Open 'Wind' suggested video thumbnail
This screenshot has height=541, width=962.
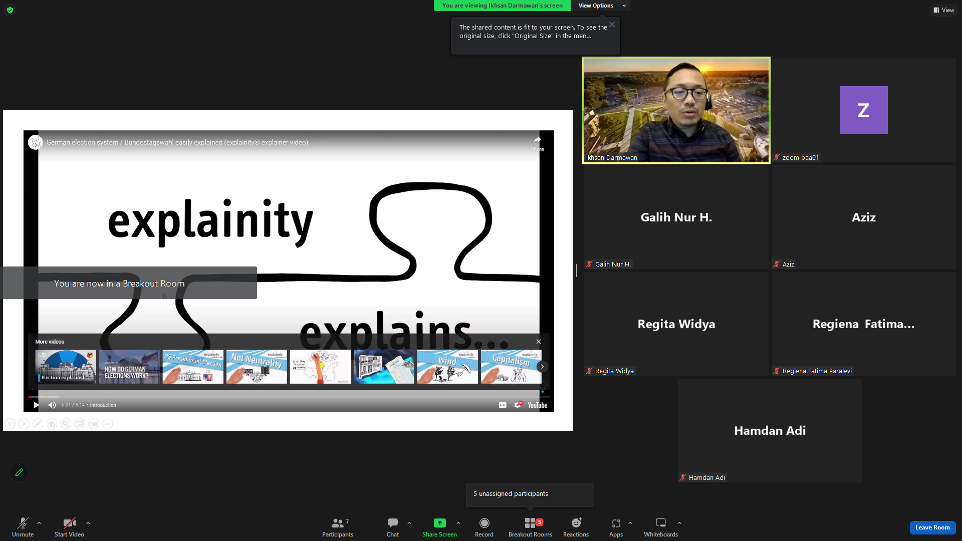click(447, 367)
